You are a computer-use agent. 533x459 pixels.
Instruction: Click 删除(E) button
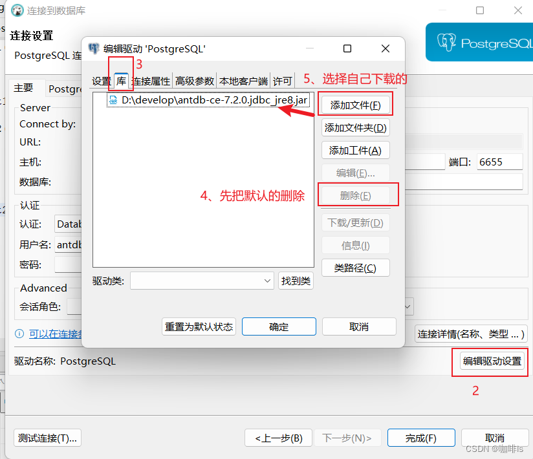coord(356,196)
